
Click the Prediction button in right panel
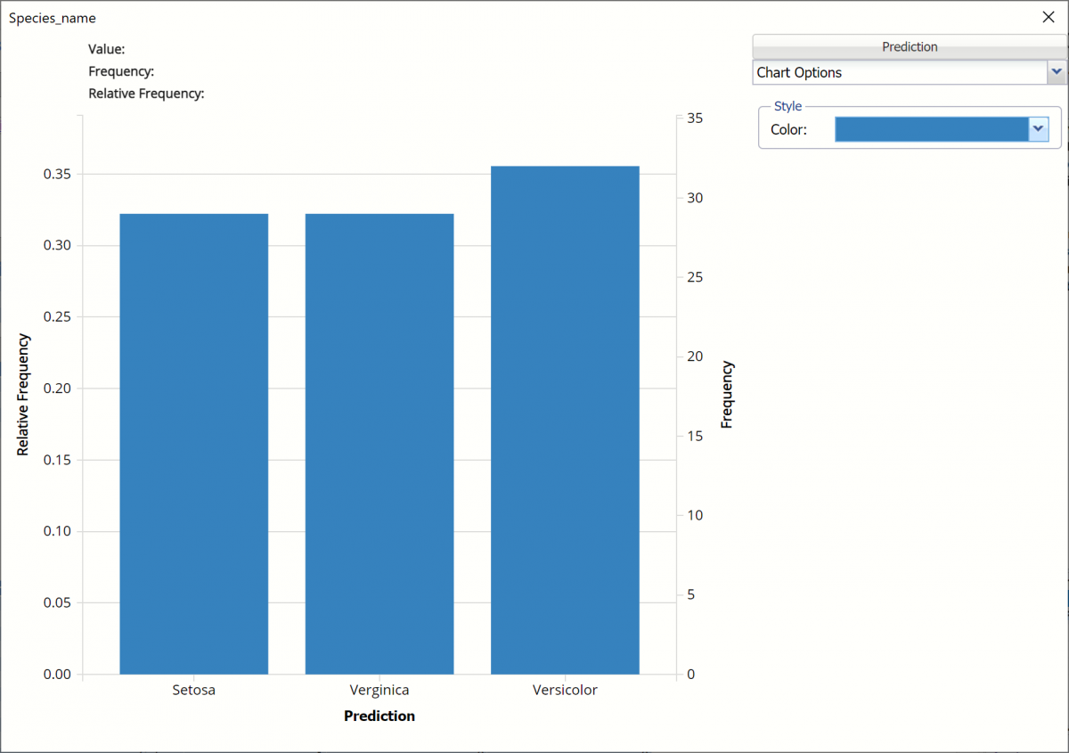point(909,47)
